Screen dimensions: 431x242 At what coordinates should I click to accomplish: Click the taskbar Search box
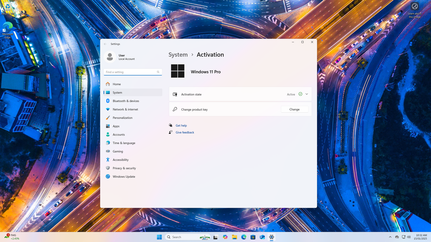point(187,237)
